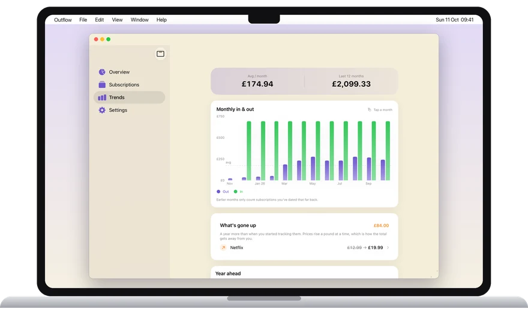Image resolution: width=528 pixels, height=309 pixels.
Task: Open the Window menu
Action: tap(140, 20)
